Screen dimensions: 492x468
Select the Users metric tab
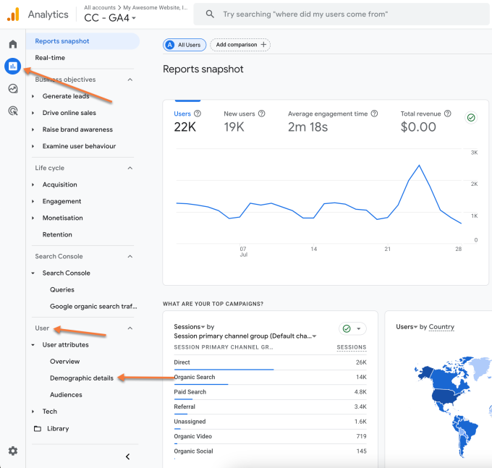[x=187, y=121]
